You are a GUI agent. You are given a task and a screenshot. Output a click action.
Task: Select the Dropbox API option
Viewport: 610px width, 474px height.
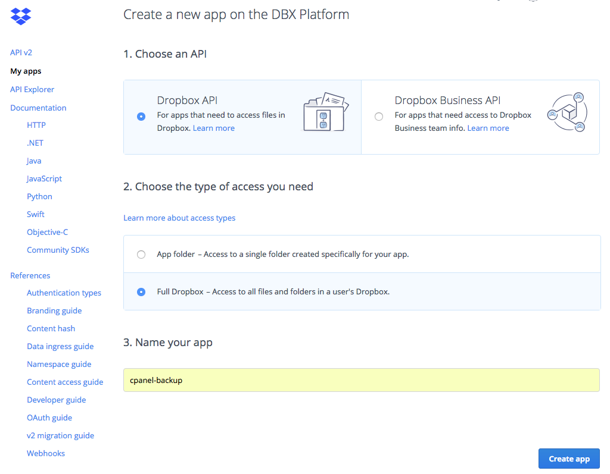(x=141, y=117)
